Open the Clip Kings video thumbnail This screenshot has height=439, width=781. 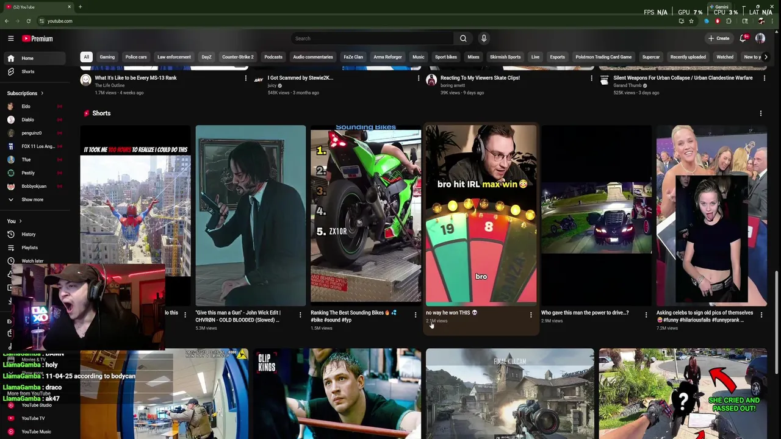[337, 394]
